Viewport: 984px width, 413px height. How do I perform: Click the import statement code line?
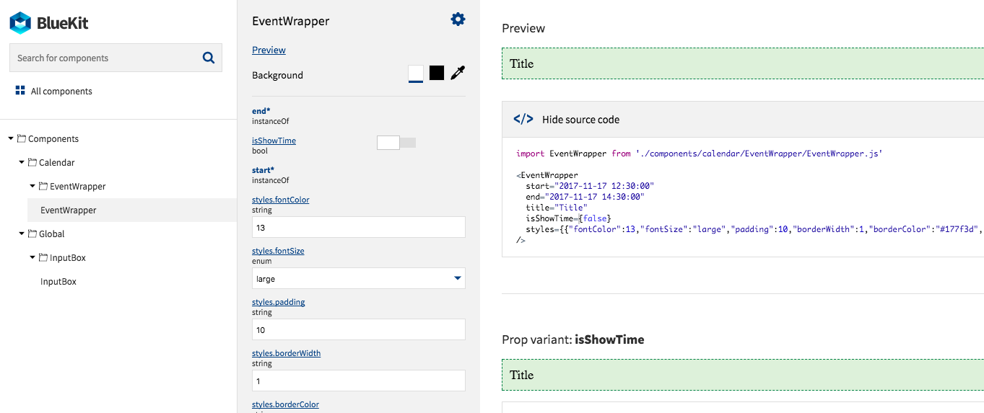(700, 154)
